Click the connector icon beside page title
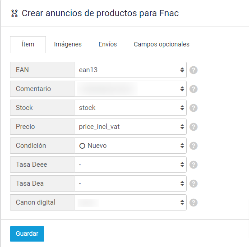This screenshot has height=247, width=249. pos(14,14)
